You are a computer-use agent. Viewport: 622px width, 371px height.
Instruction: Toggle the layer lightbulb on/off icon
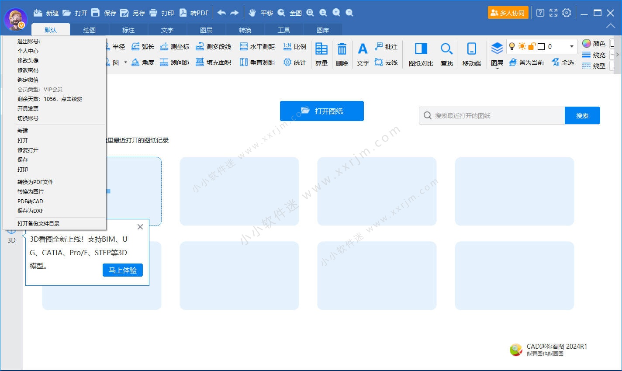pyautogui.click(x=512, y=46)
